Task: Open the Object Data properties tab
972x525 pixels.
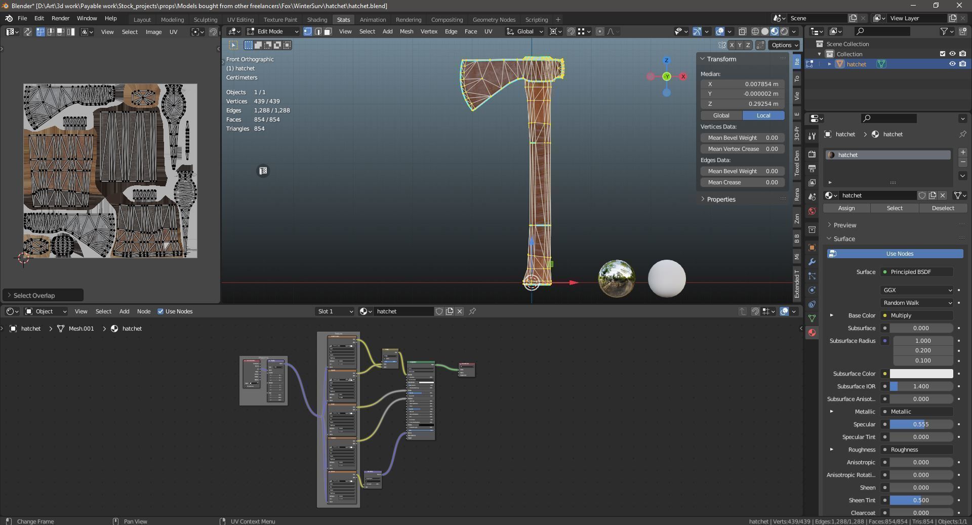Action: coord(812,318)
